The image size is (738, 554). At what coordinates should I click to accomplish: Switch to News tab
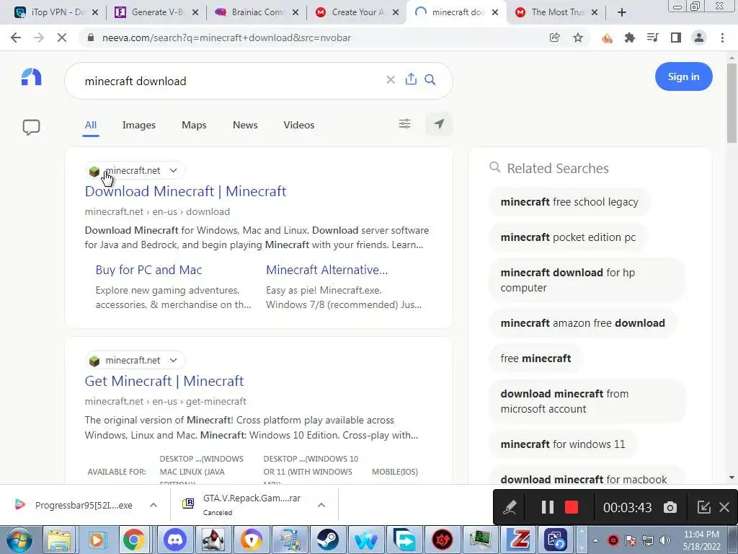click(x=245, y=125)
